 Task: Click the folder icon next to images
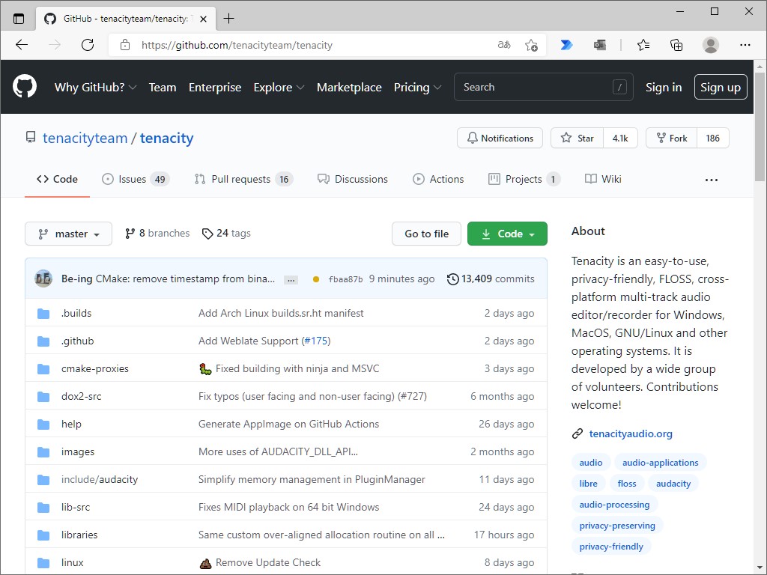click(43, 451)
